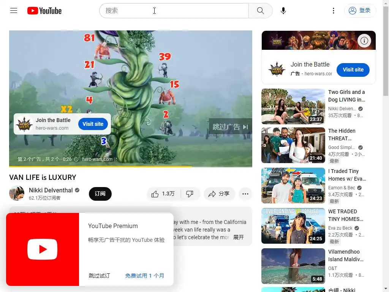Like the video with thumbs up 1.3万
Viewport: 389px width, 292px height.
[x=163, y=194]
